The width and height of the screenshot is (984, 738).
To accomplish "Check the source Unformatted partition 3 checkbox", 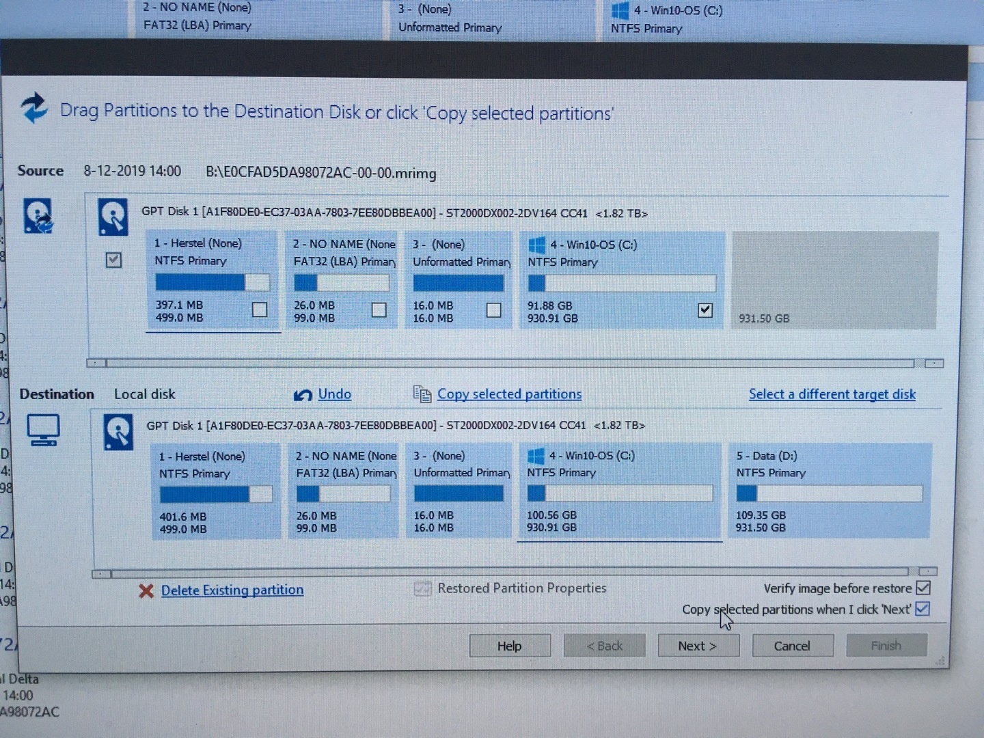I will pos(493,310).
